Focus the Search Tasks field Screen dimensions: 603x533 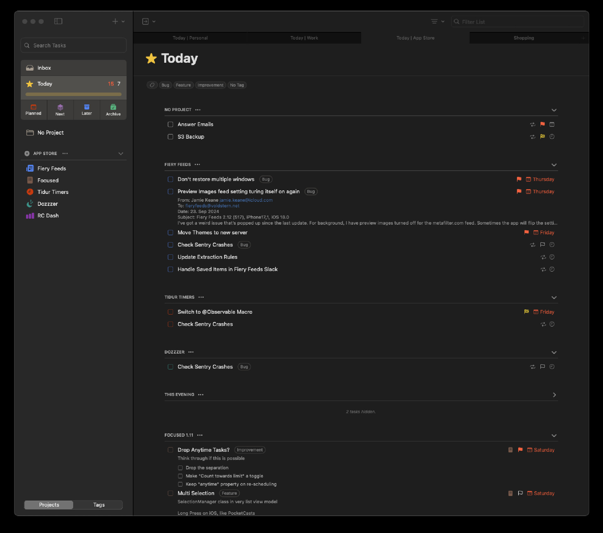(x=73, y=45)
